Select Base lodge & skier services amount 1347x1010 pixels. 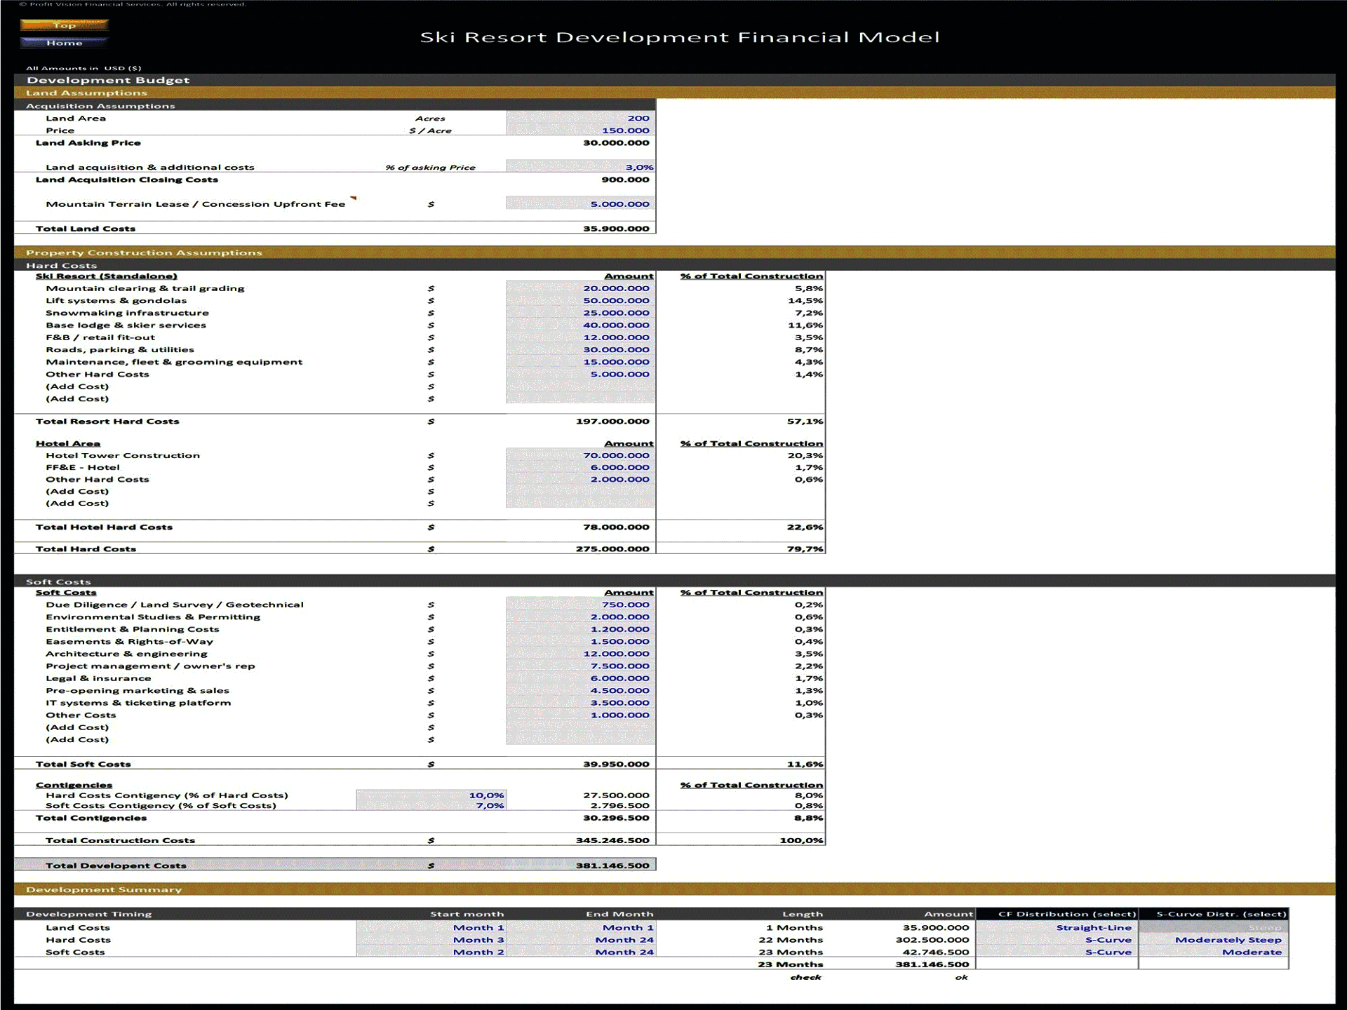click(x=581, y=325)
